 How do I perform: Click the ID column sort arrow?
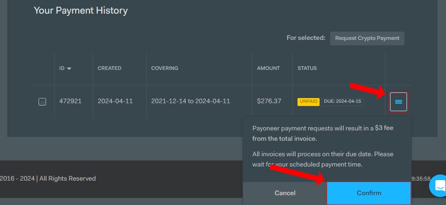point(69,68)
